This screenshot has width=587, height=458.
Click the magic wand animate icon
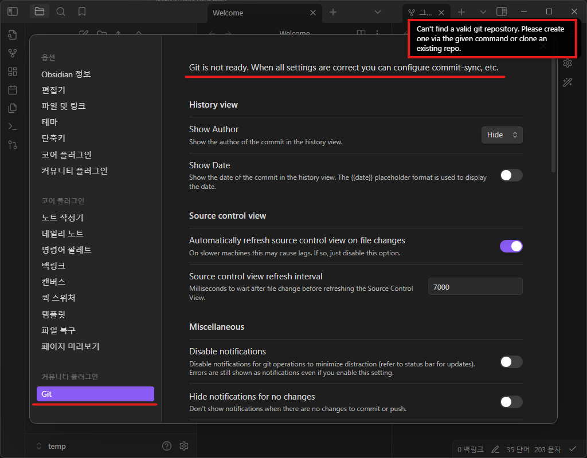[x=568, y=82]
